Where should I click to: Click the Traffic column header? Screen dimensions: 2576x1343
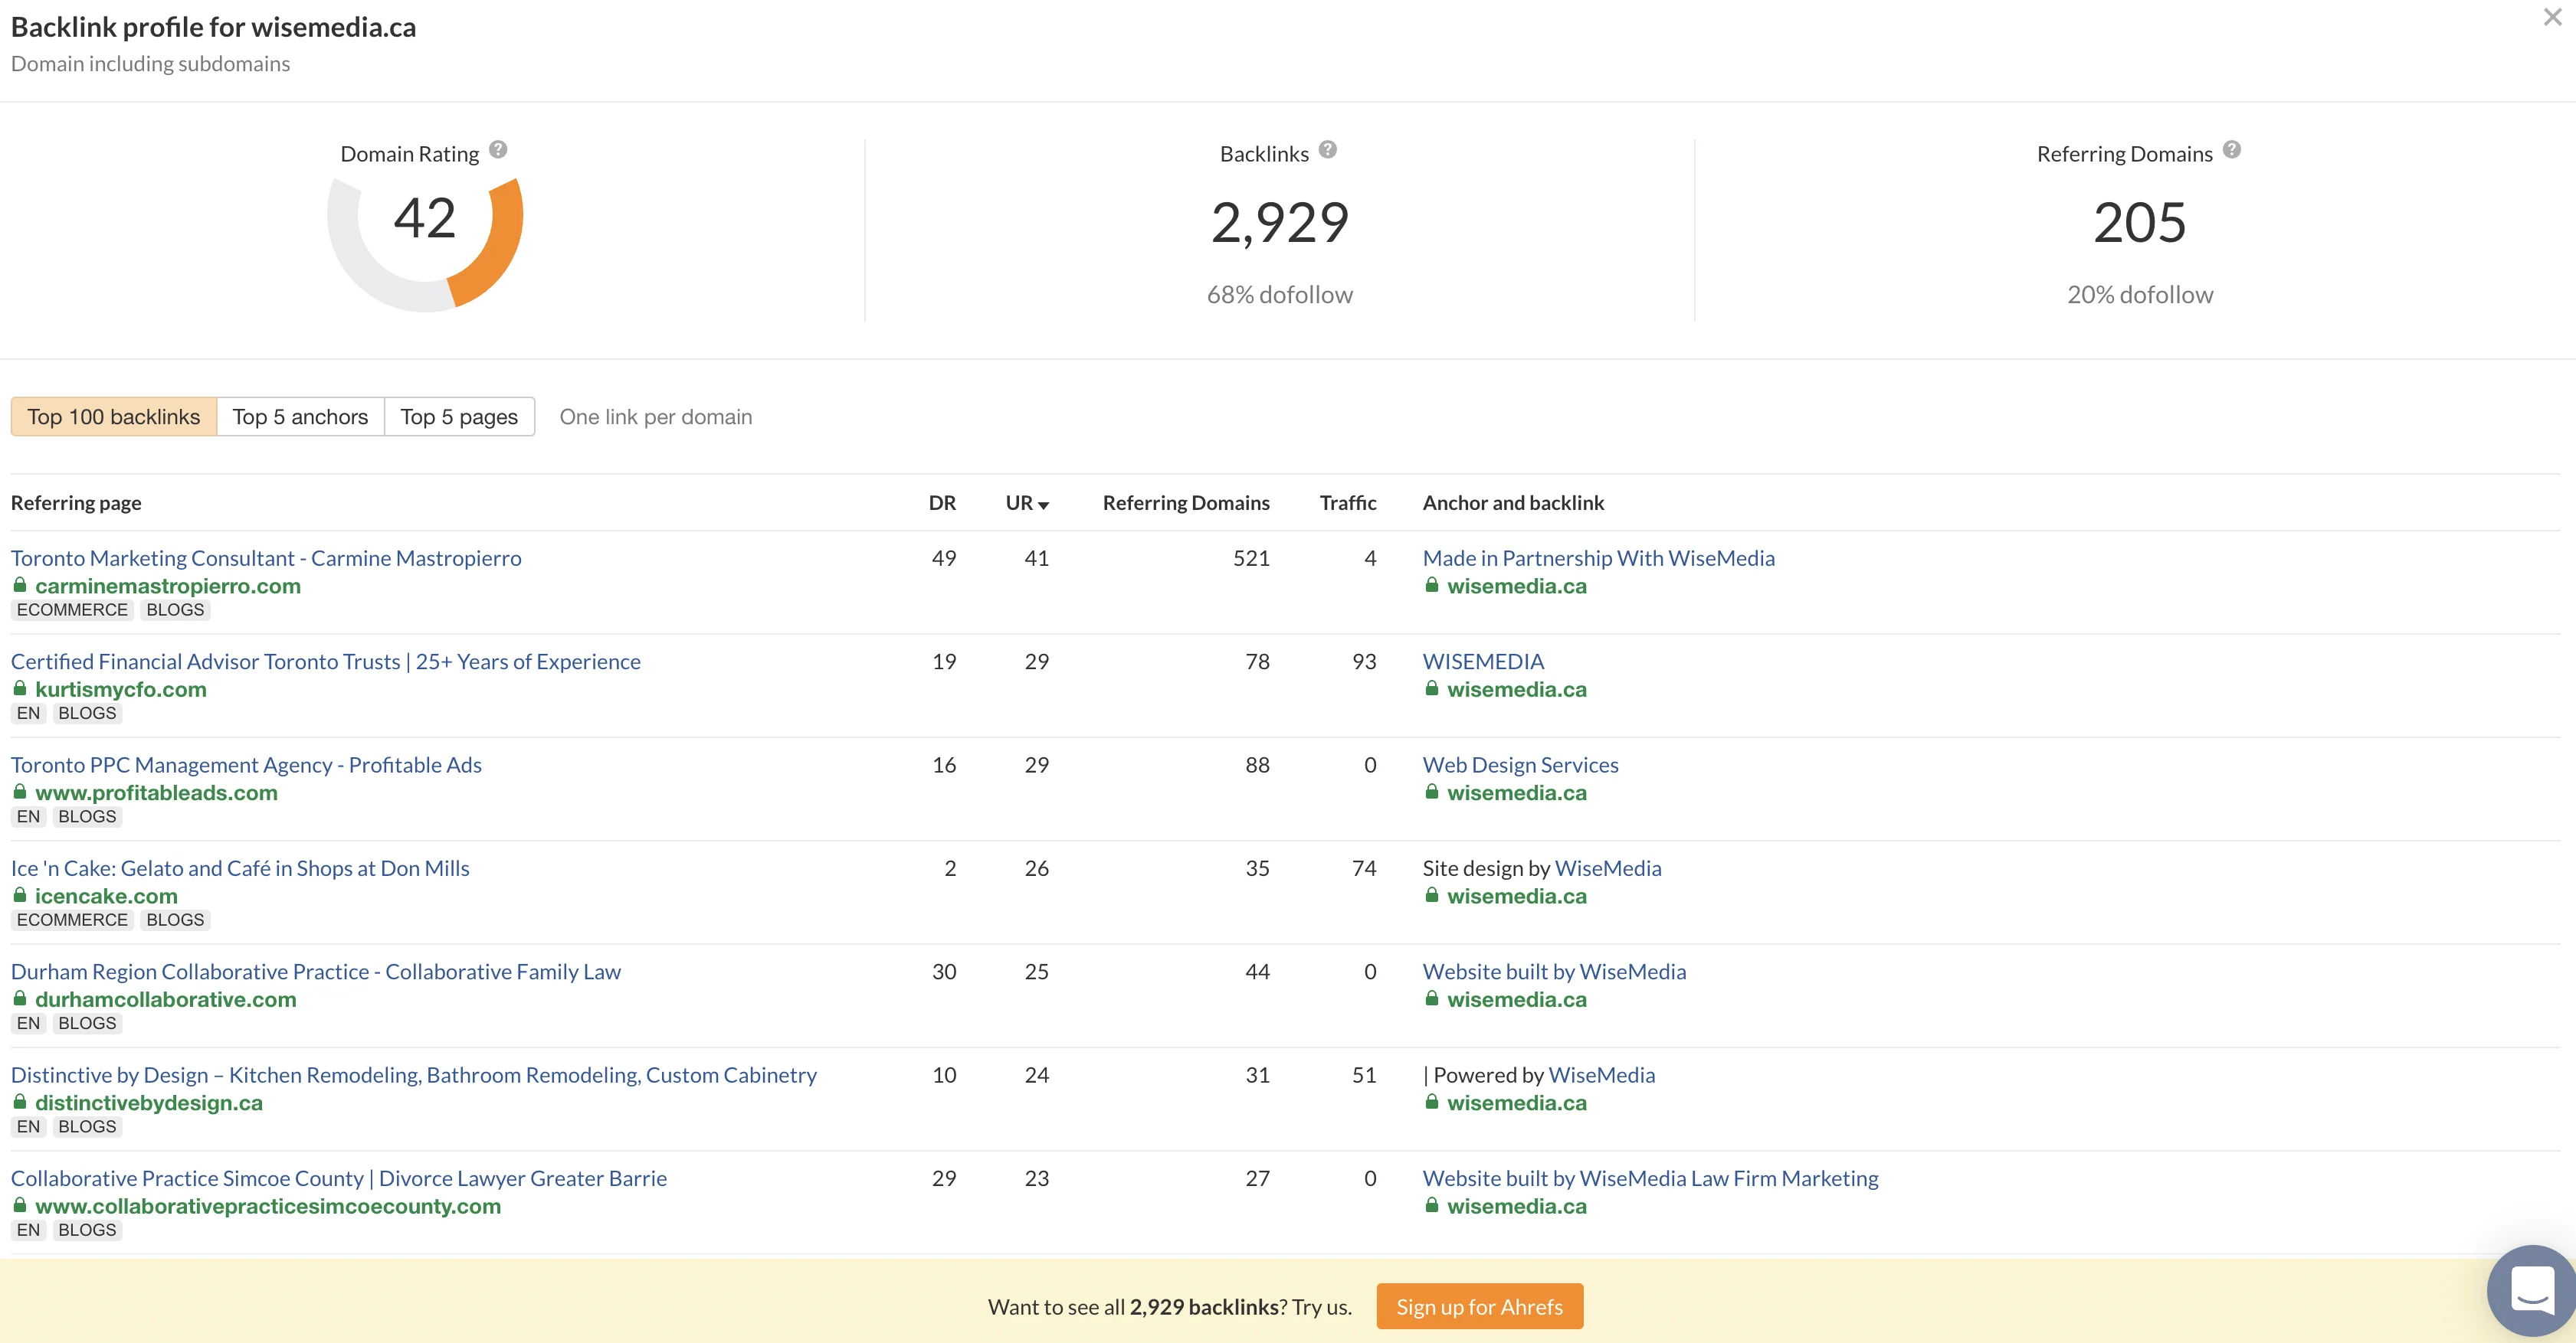1348,502
